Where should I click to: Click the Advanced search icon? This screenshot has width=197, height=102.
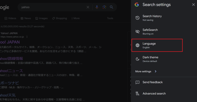137,93
